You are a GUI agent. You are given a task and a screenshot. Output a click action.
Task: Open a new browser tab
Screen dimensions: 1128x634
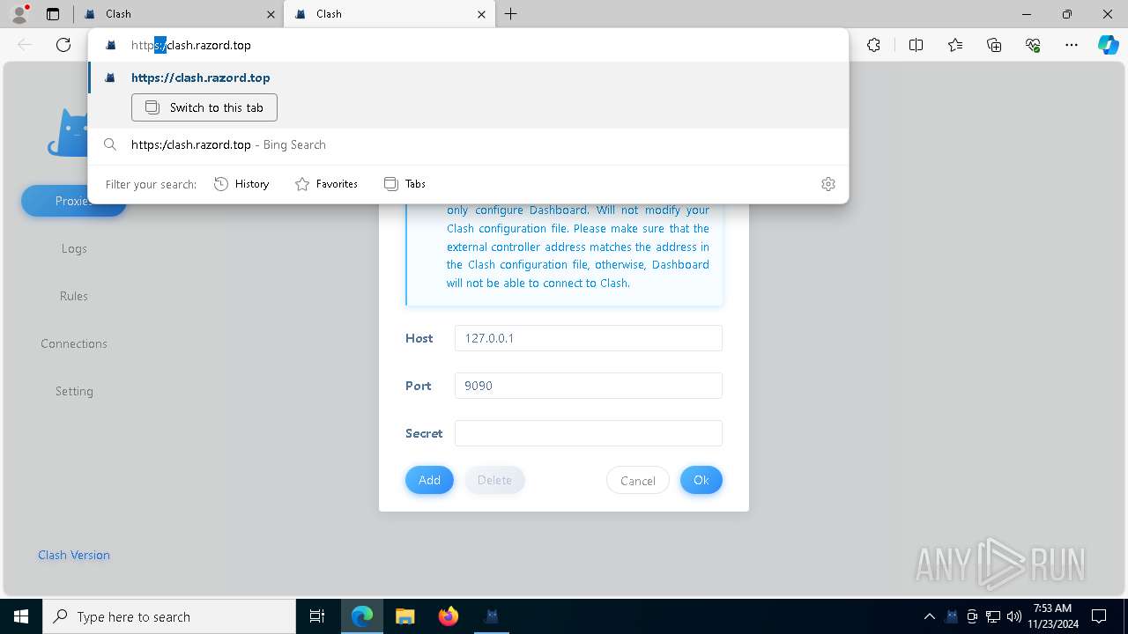(x=511, y=14)
